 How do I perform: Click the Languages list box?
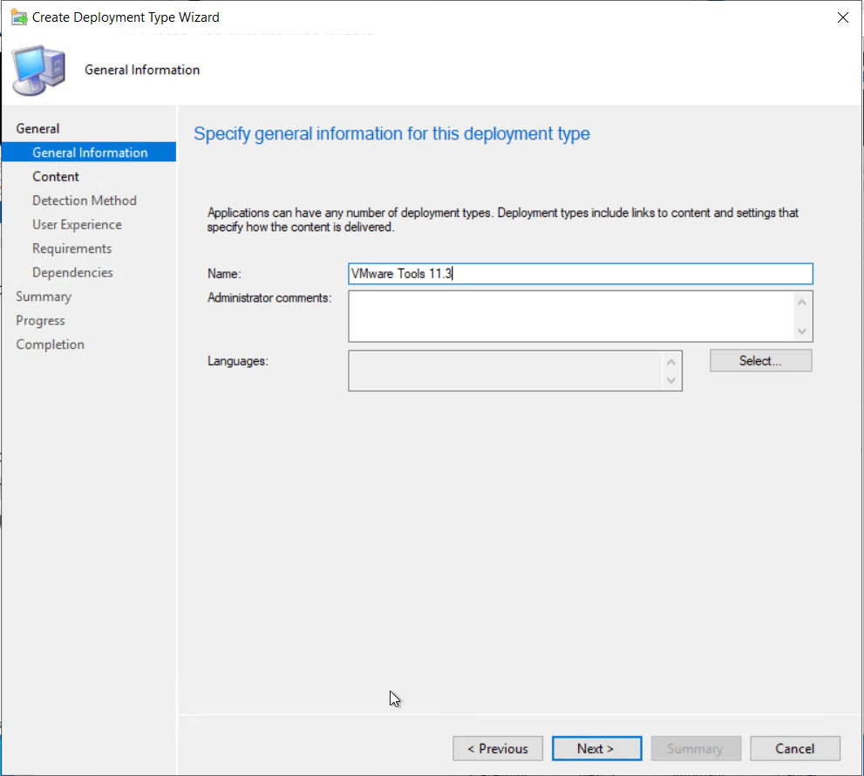(506, 371)
